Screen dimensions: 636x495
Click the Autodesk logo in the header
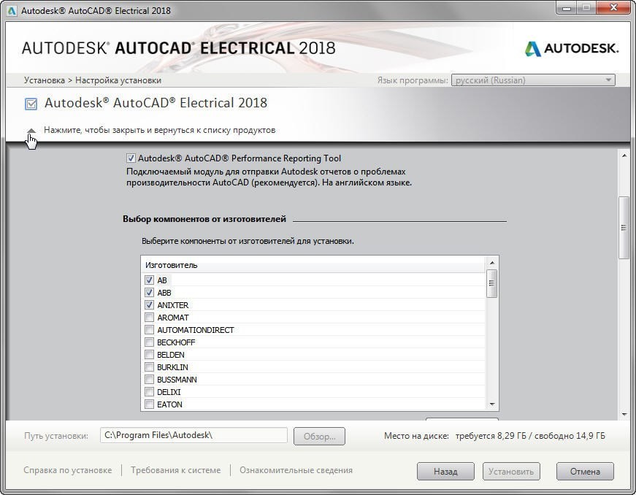pyautogui.click(x=572, y=49)
